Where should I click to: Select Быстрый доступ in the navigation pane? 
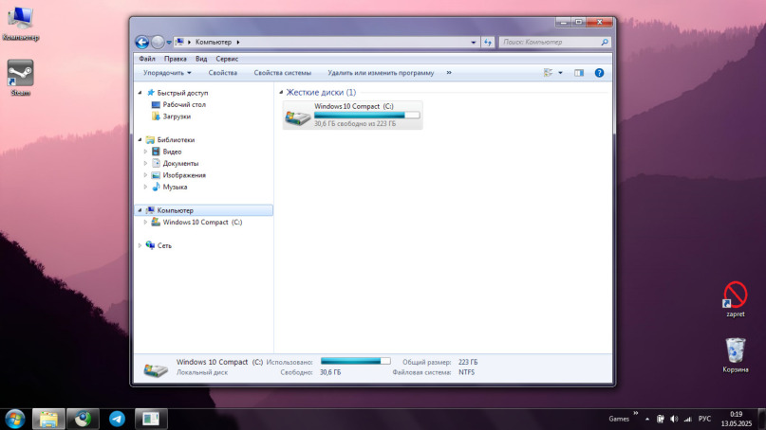click(x=182, y=93)
